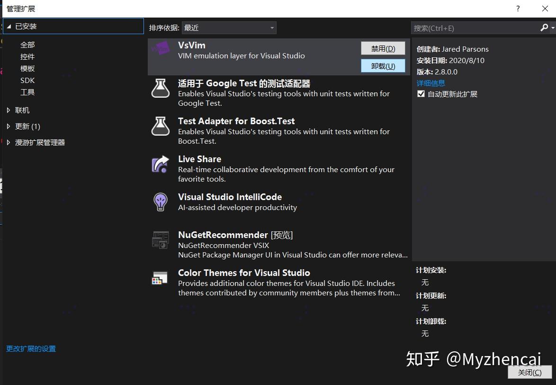556x385 pixels.
Task: Expand the 更新 (1) section
Action: point(27,126)
